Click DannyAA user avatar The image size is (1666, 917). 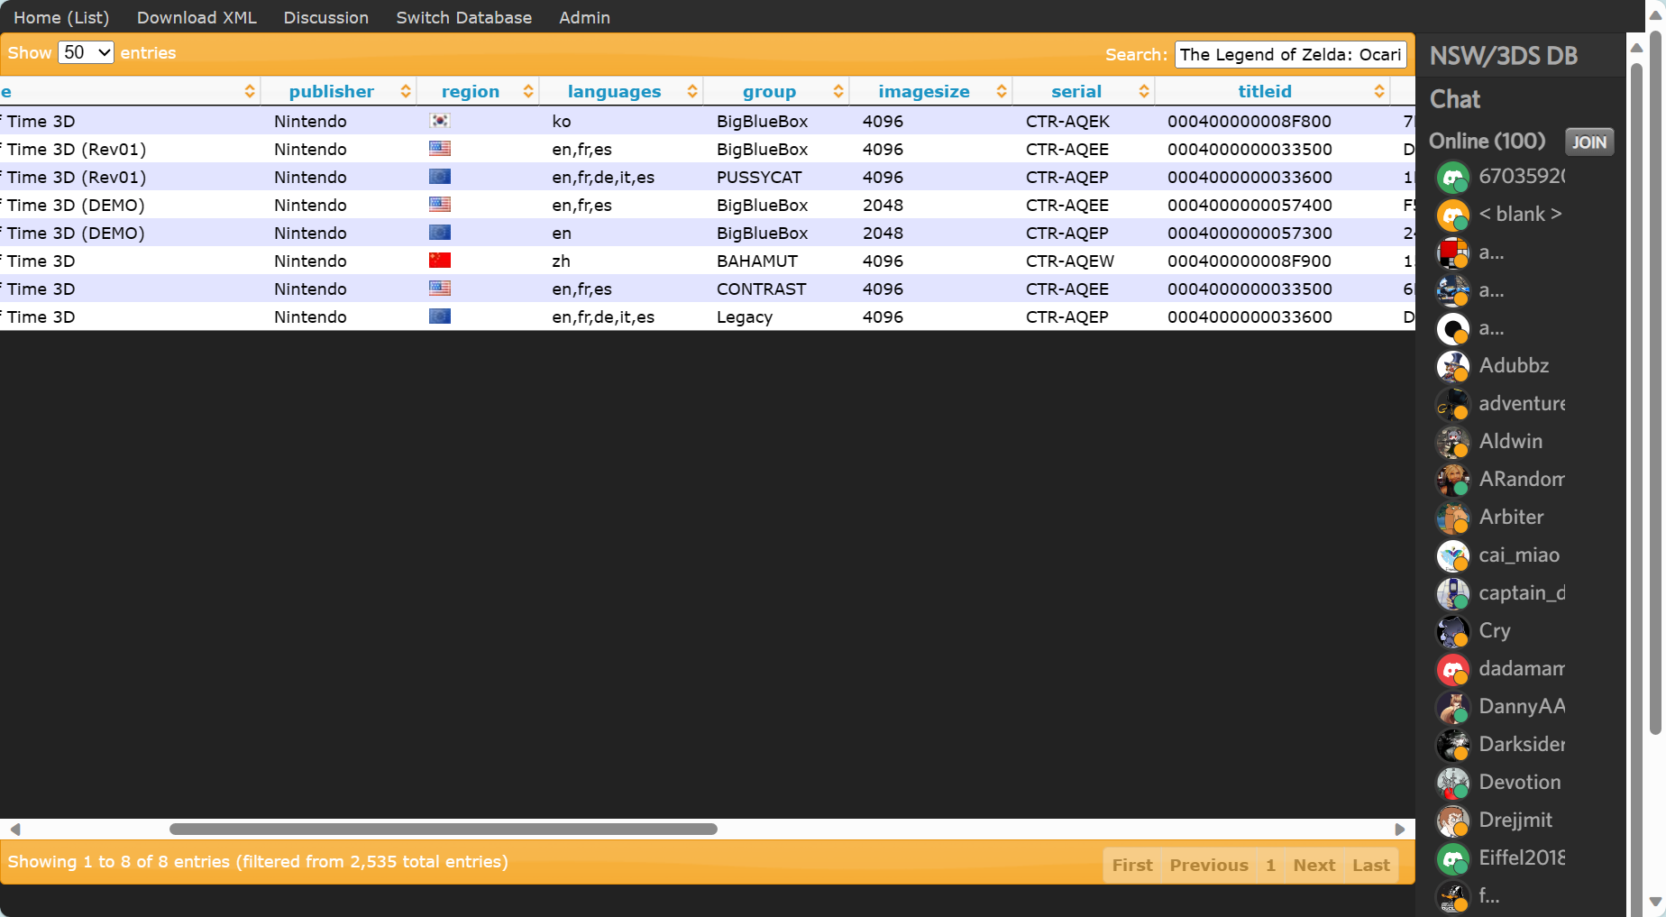[1452, 708]
